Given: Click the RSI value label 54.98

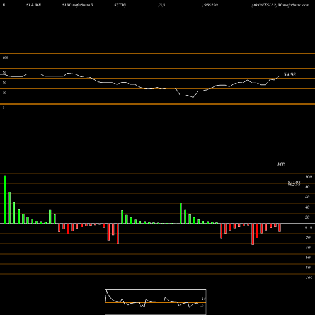Looking at the screenshot, I should [290, 74].
